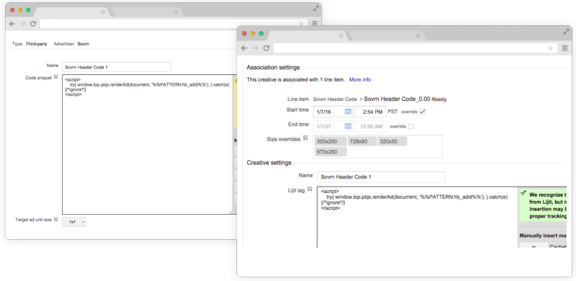
Task: Uncheck Start time override checkbox
Action: [x=422, y=112]
